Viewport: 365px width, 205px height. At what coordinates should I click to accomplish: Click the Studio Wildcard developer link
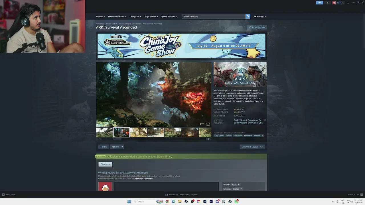(240, 120)
